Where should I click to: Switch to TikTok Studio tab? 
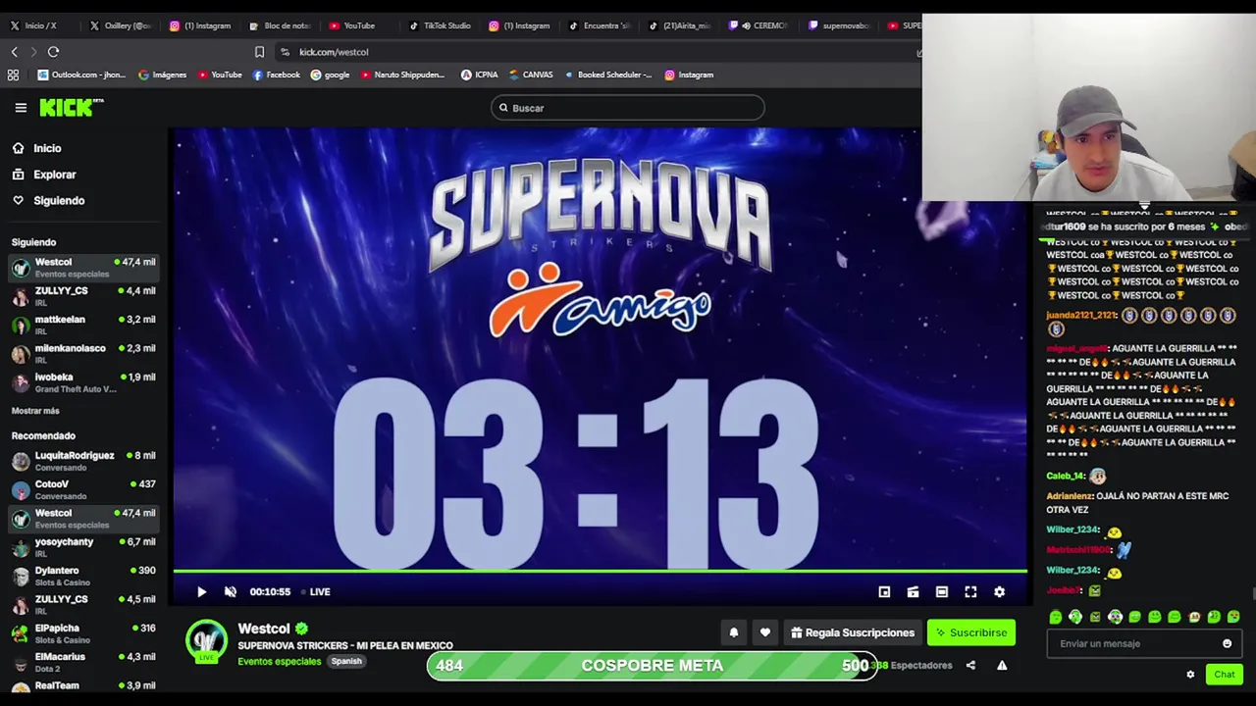(x=441, y=25)
